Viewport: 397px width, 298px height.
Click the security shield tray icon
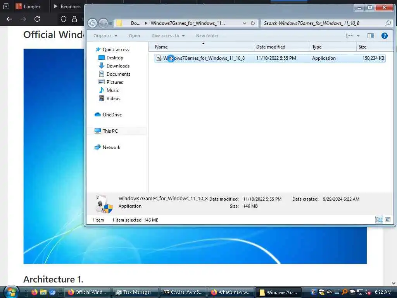click(x=321, y=292)
